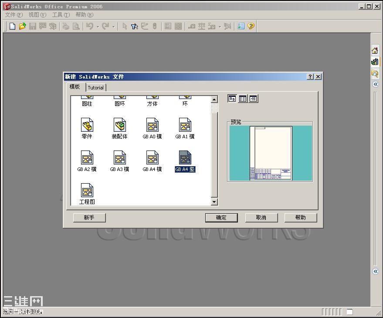Click the dialog's question mark help button
The height and width of the screenshot is (318, 383).
(310, 77)
